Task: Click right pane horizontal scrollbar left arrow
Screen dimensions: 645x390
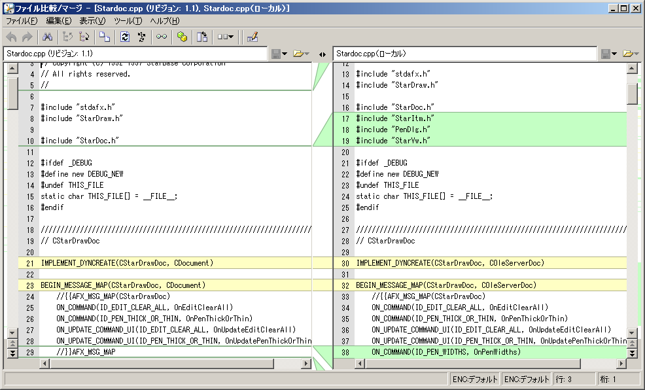Action: pyautogui.click(x=360, y=363)
